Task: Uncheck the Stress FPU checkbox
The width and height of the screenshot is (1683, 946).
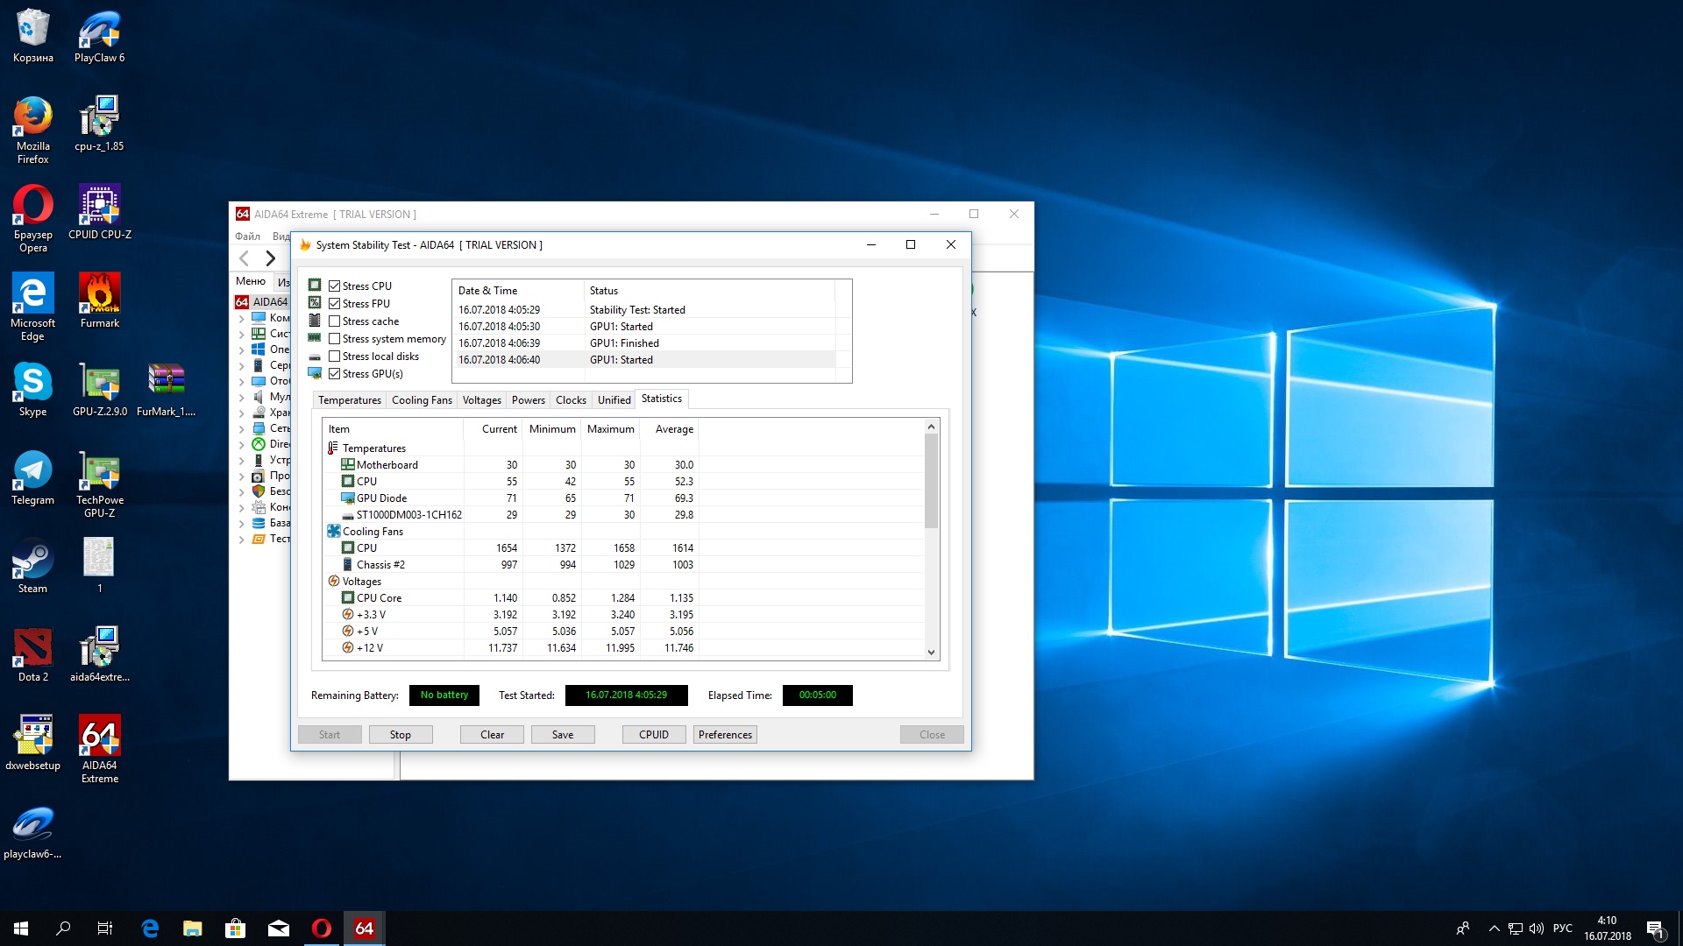Action: click(334, 304)
